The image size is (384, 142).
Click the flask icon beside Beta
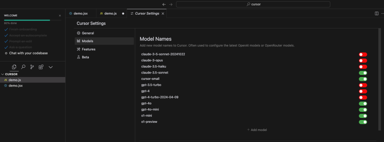[79, 57]
